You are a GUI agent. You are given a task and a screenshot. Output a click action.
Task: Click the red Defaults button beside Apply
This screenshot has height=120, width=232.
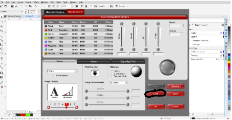pos(176,86)
